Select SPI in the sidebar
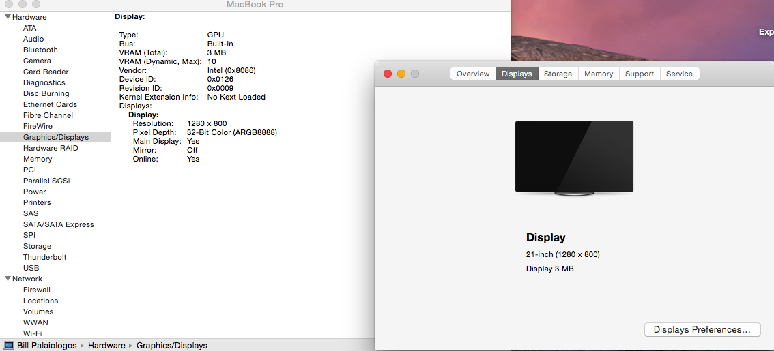Image resolution: width=774 pixels, height=351 pixels. (x=29, y=235)
